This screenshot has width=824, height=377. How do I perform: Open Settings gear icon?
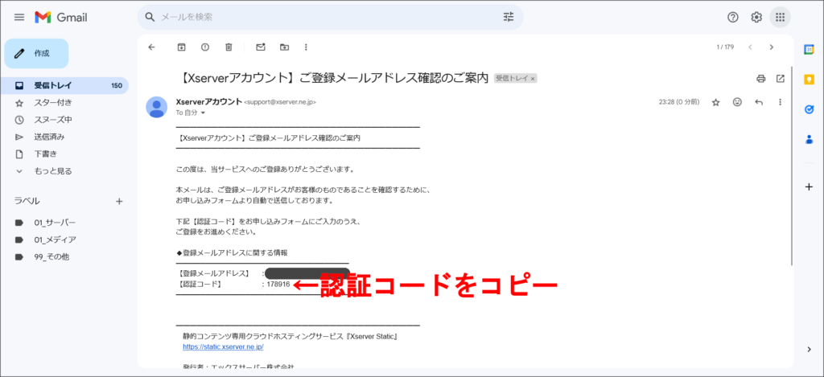(x=756, y=18)
